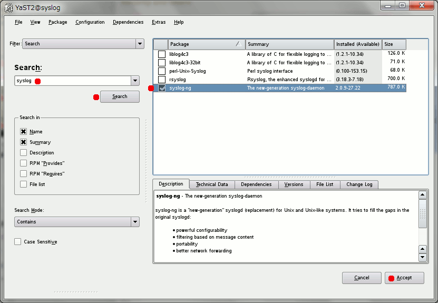Viewport: 438px width, 303px height.
Task: Open the Help menu
Action: (x=179, y=22)
